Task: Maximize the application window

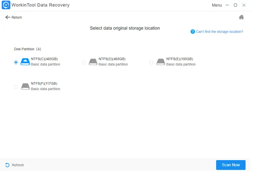Action: pos(235,5)
